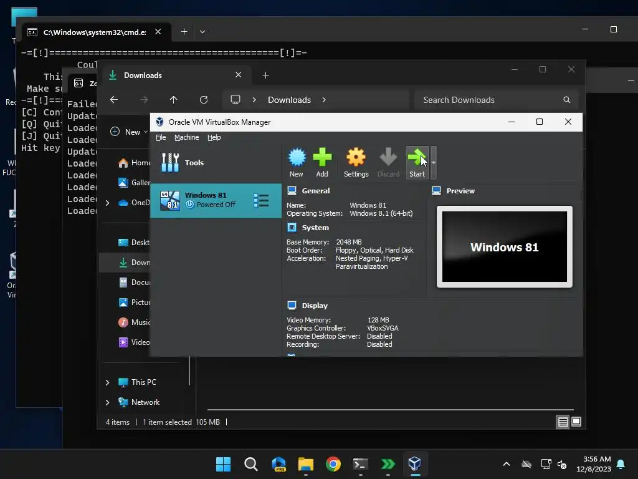Screen dimensions: 638x479
Task: Open the Terminal tab dropdown arrow
Action: click(x=202, y=32)
